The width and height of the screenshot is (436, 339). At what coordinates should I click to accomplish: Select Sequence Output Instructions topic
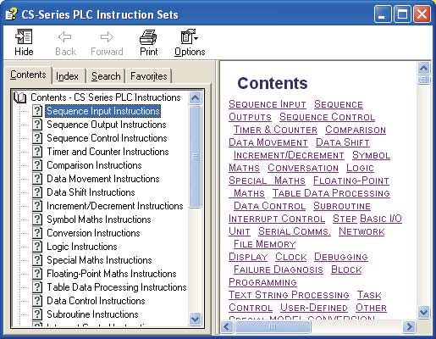(107, 125)
